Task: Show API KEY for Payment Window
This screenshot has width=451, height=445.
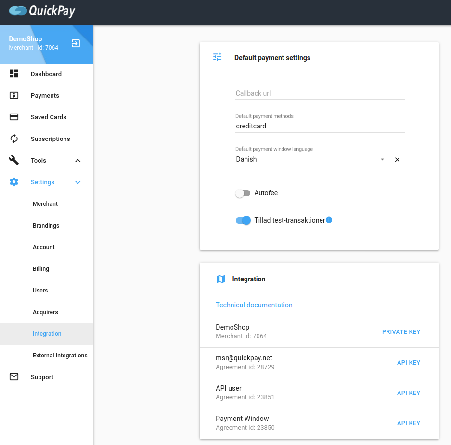Action: coord(409,423)
